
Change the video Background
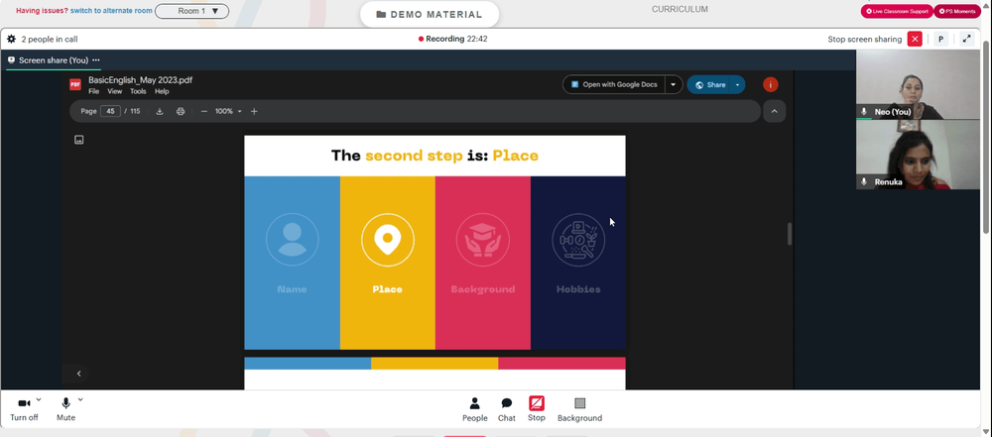[x=579, y=409]
